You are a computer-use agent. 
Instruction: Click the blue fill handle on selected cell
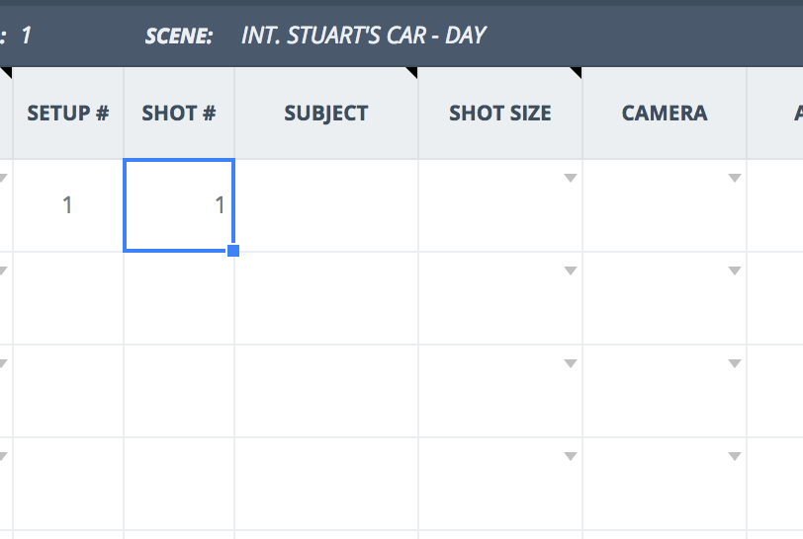click(x=233, y=251)
